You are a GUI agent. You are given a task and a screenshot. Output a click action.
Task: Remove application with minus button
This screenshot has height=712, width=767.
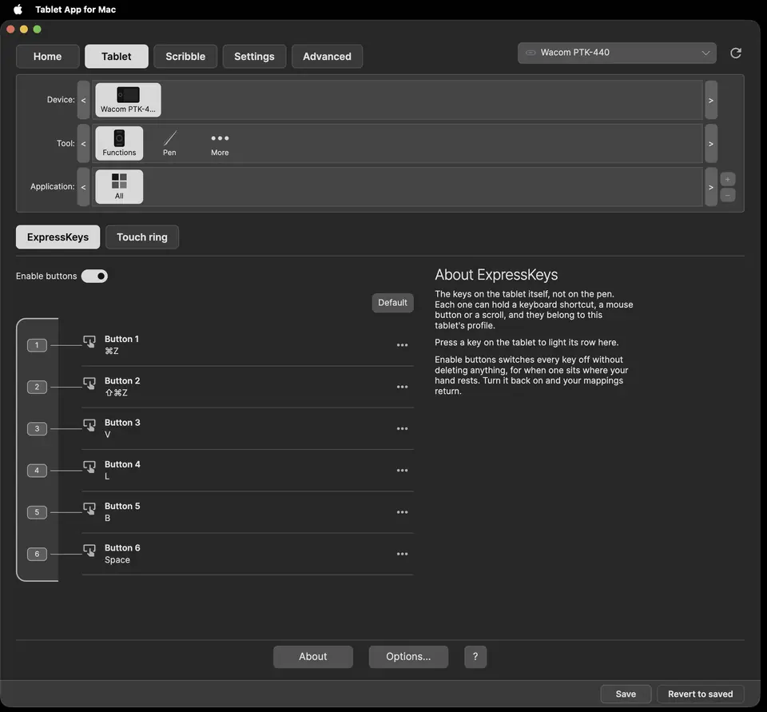coord(727,195)
